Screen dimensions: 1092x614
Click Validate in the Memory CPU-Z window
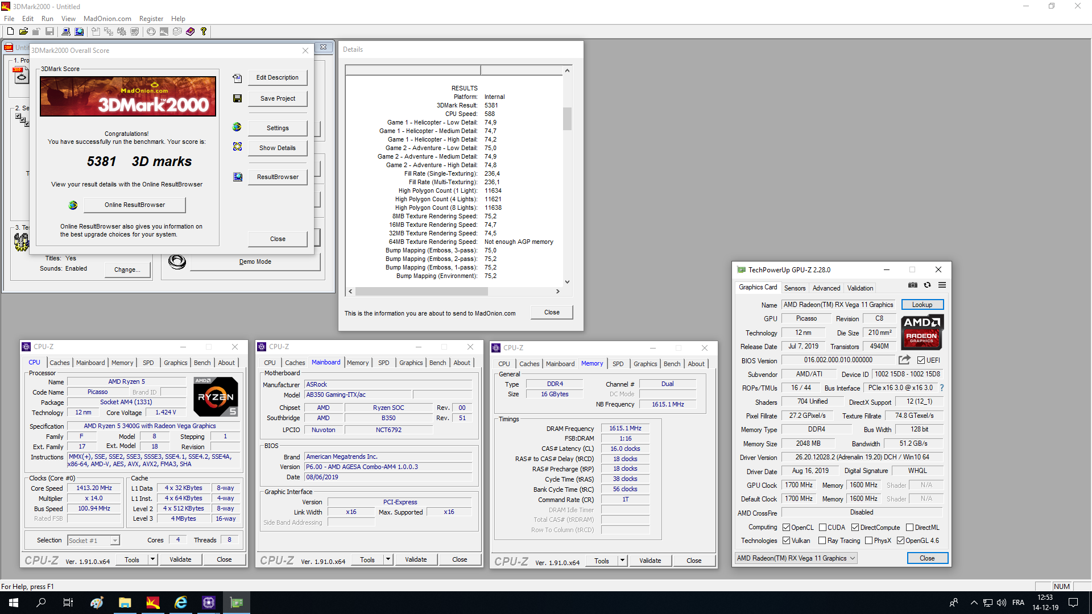(650, 561)
